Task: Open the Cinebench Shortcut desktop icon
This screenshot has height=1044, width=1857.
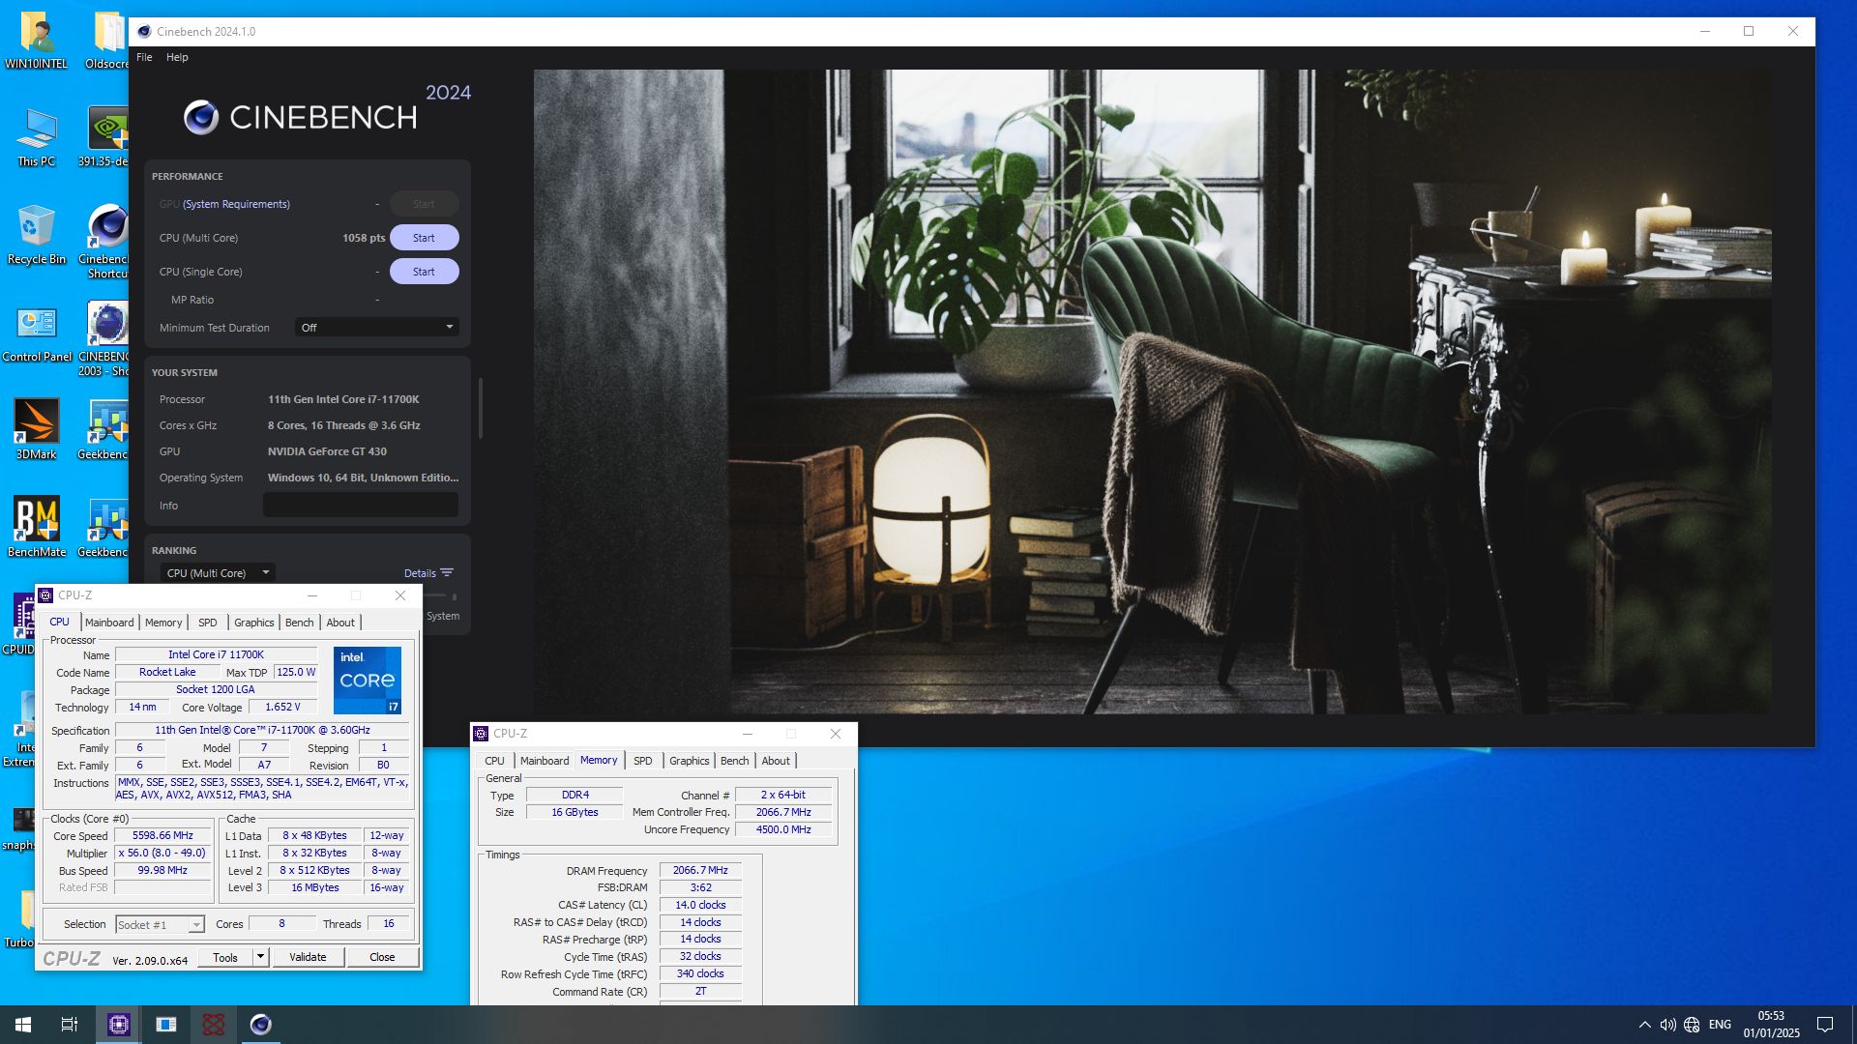Action: [107, 242]
